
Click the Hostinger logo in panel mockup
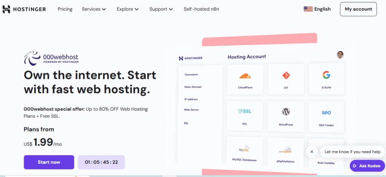tap(190, 58)
